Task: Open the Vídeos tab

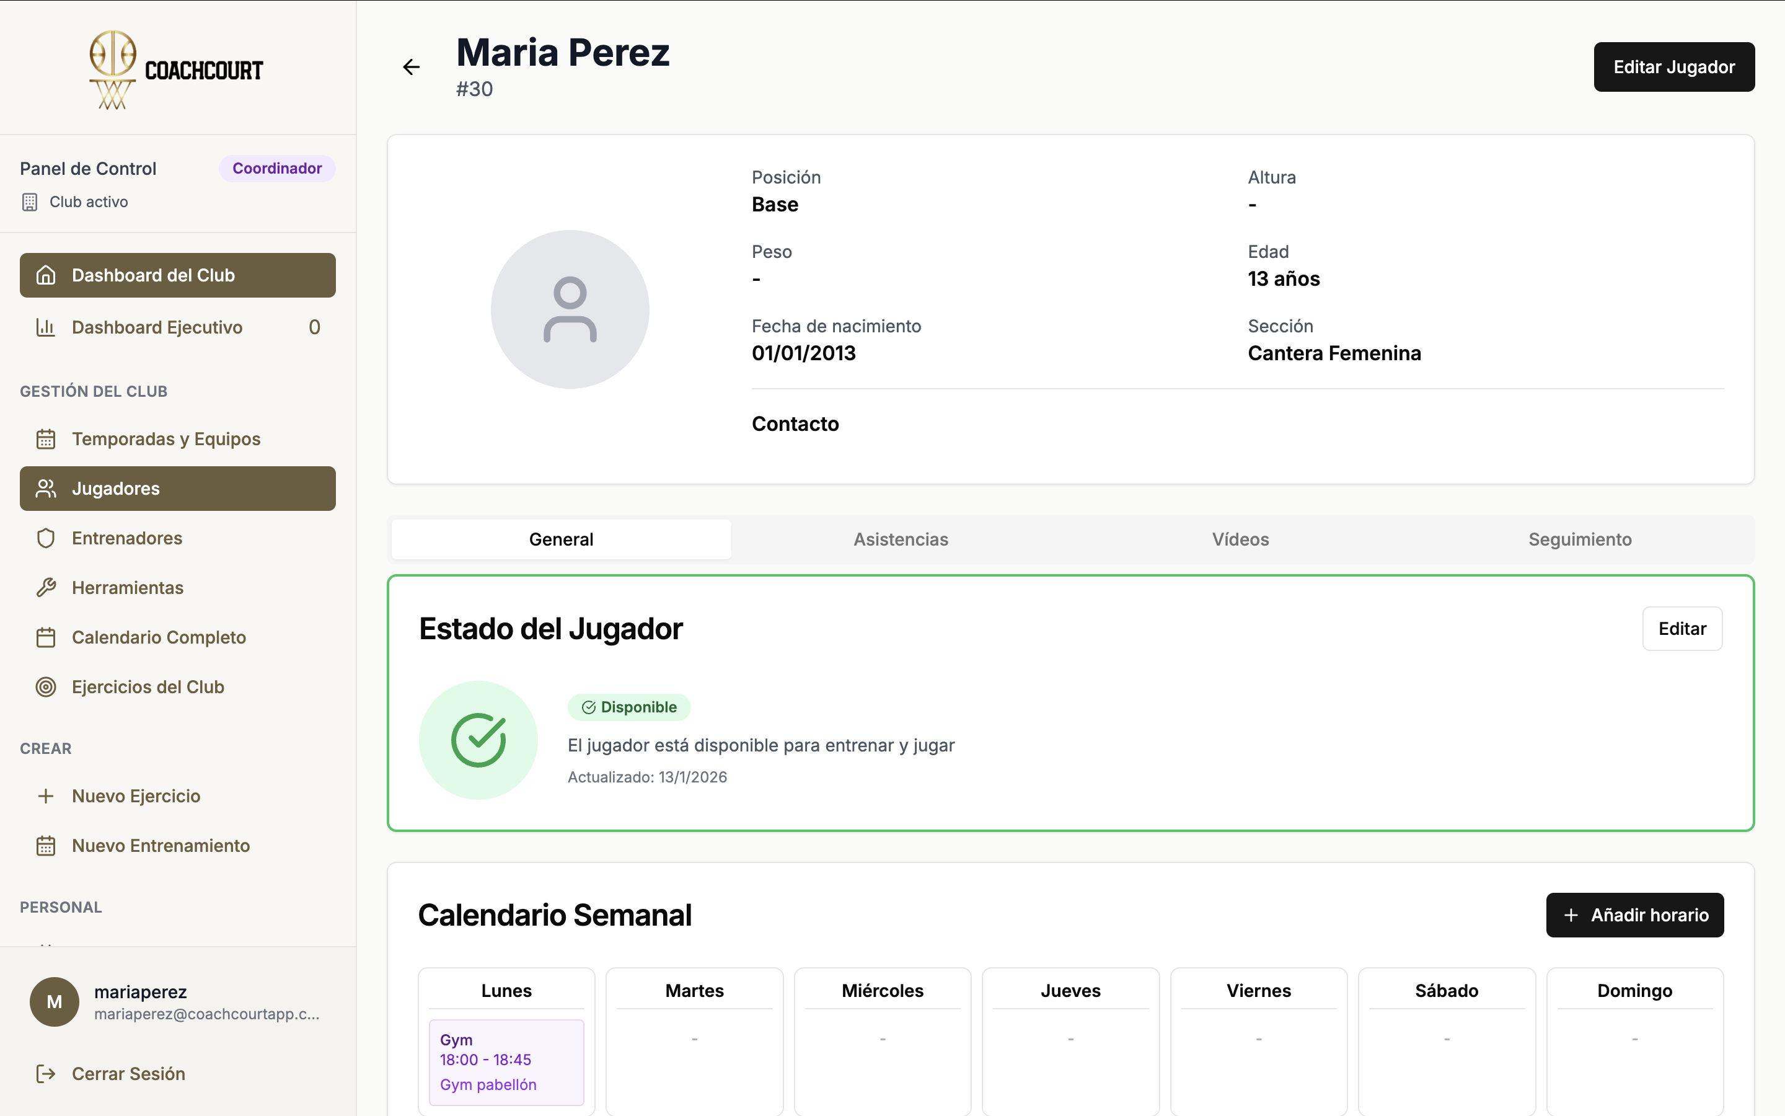Action: (1240, 539)
